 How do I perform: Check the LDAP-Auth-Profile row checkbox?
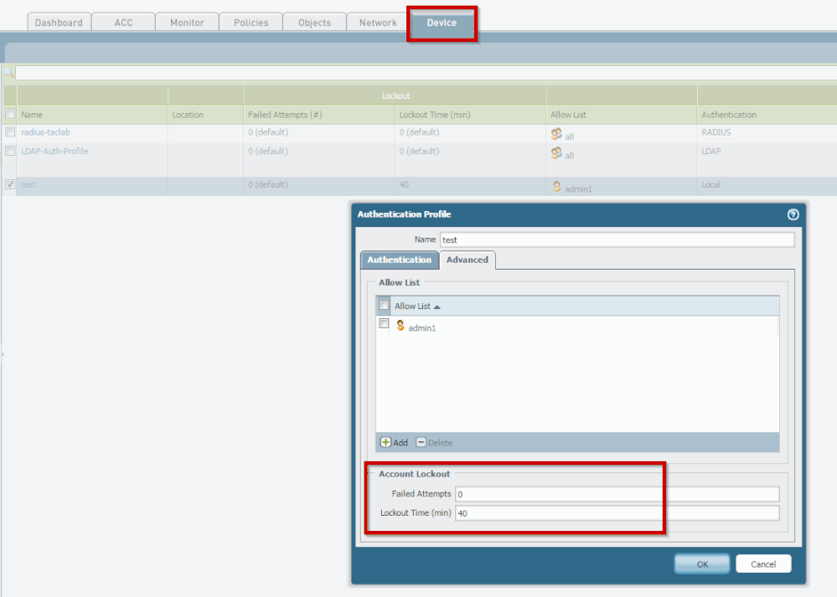tap(10, 151)
